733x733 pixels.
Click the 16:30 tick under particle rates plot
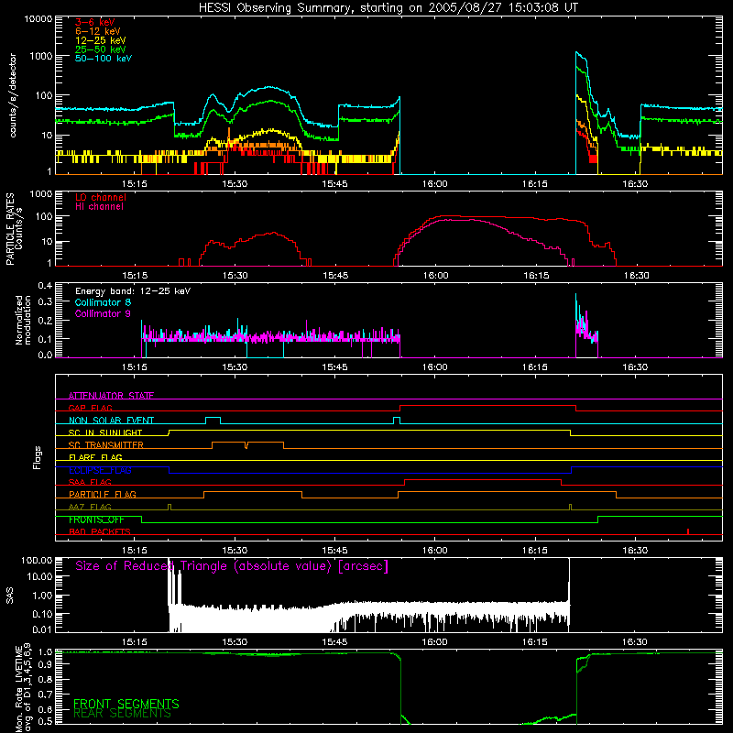pyautogui.click(x=636, y=276)
